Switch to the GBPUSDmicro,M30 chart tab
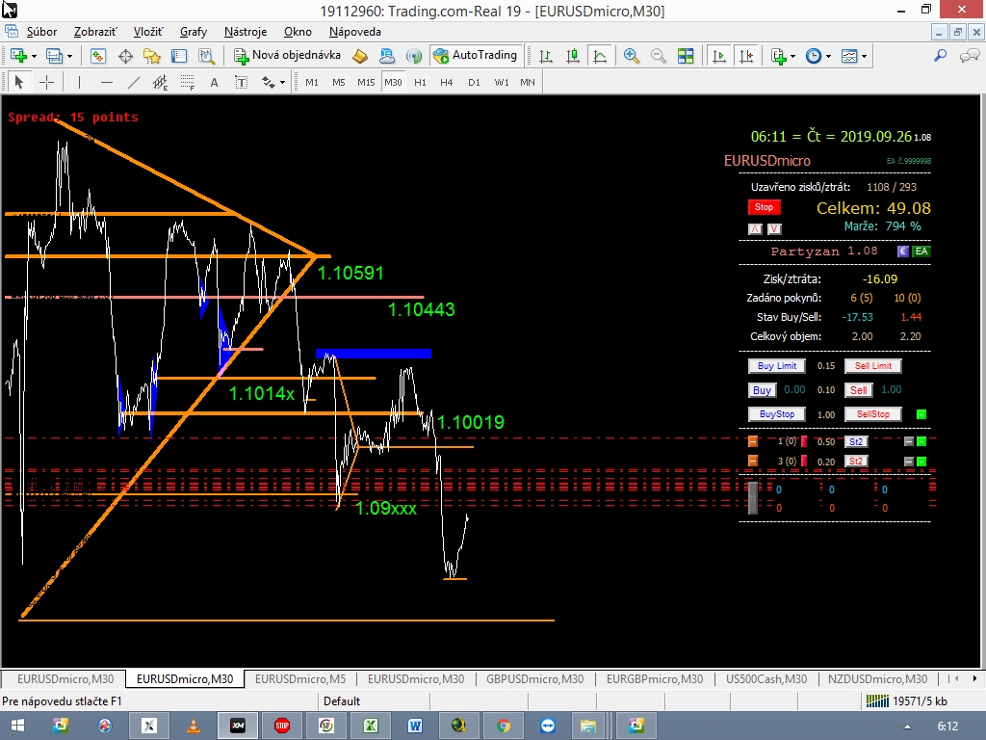The height and width of the screenshot is (740, 986). (534, 678)
